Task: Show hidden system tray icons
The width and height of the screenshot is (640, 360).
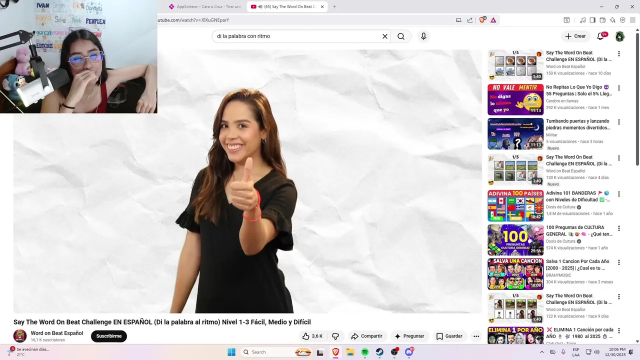Action: pyautogui.click(x=541, y=352)
